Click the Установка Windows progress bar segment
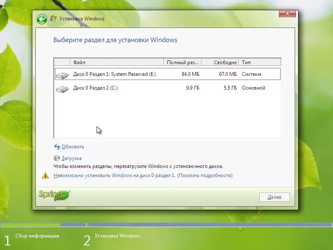This screenshot has width=333, height=250. point(210,225)
